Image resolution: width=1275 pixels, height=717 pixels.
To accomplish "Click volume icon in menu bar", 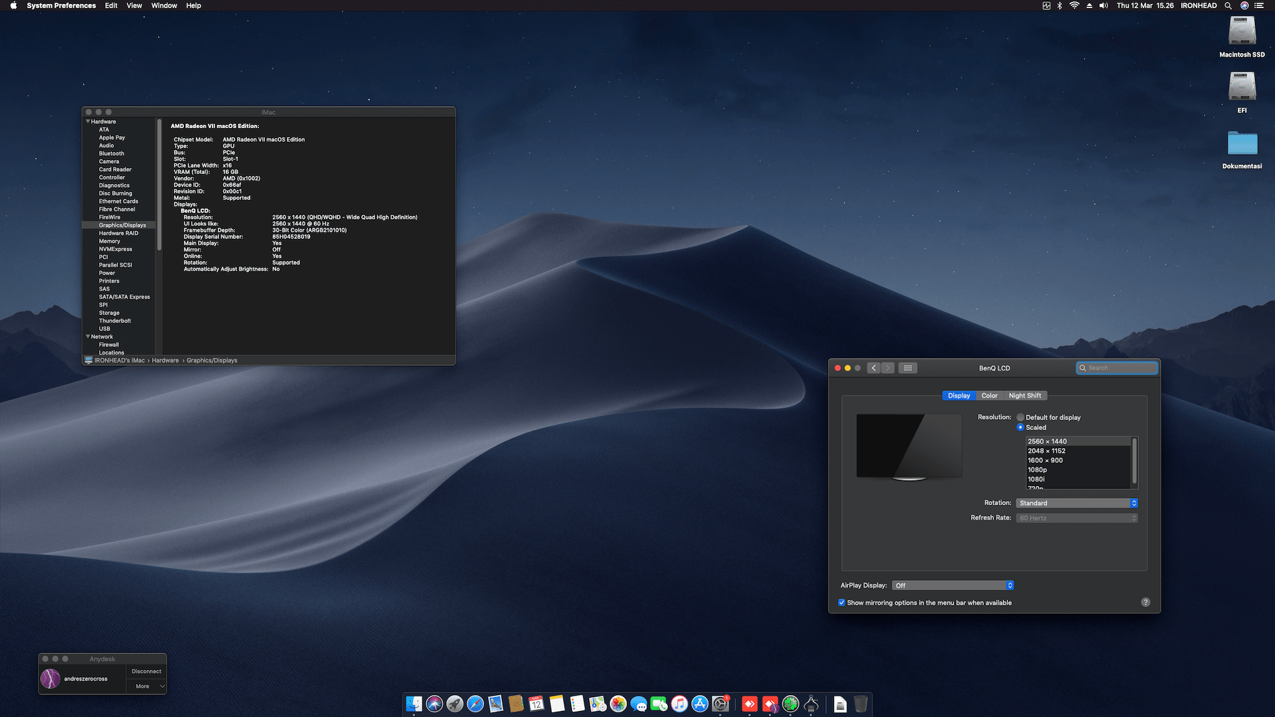I will tap(1104, 5).
